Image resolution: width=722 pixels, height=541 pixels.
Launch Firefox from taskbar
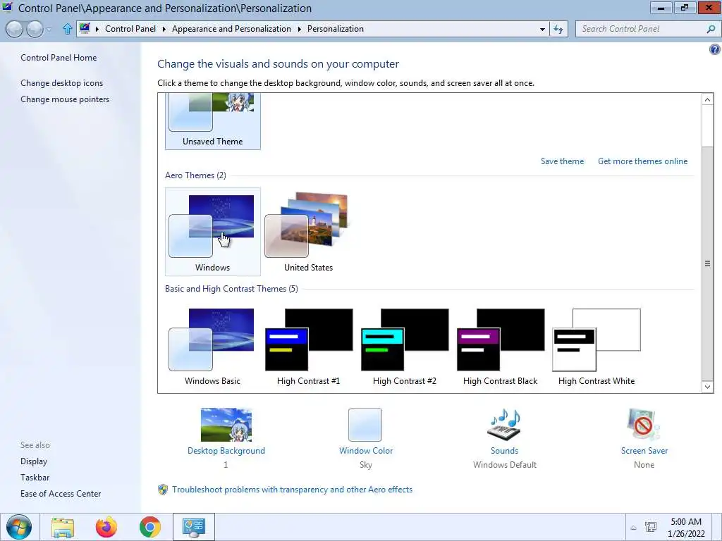pos(106,527)
